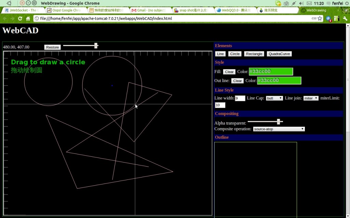
Task: Go back with the browser back arrow
Action: (4, 19)
